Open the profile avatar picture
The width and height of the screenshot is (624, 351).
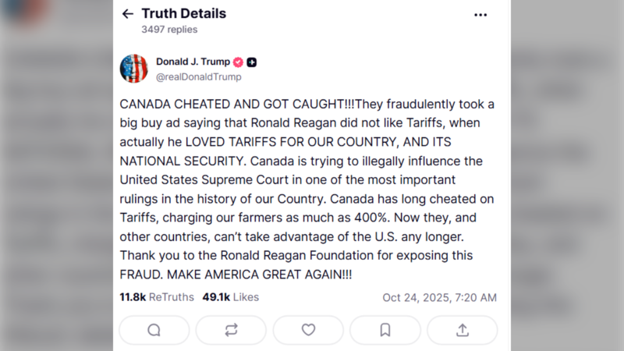[x=134, y=69]
